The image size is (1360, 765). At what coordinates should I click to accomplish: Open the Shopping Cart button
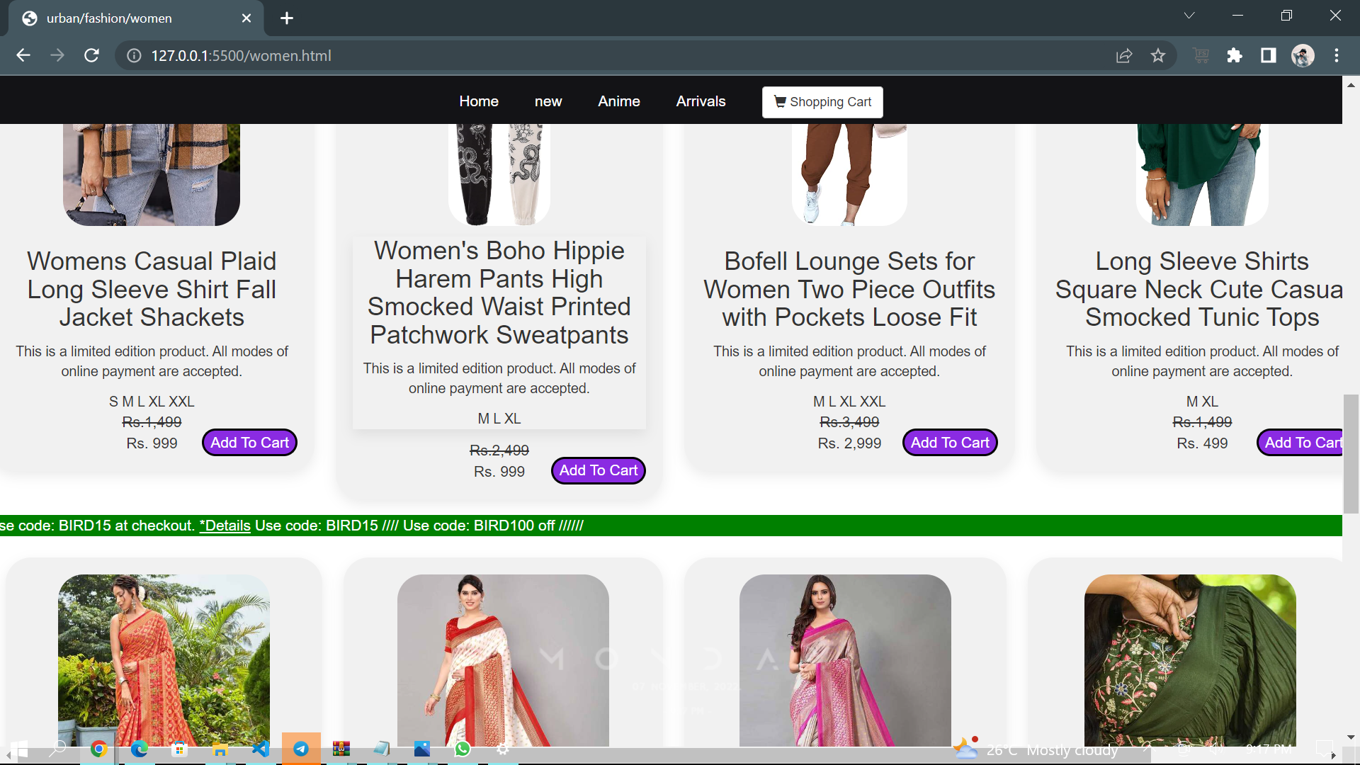pos(822,102)
